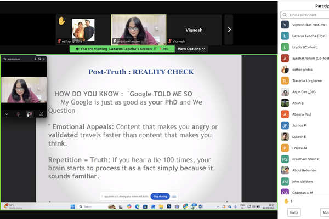Viewport: 329px width, 219px height.
Task: Select Chandan A M participant row
Action: pos(305,192)
